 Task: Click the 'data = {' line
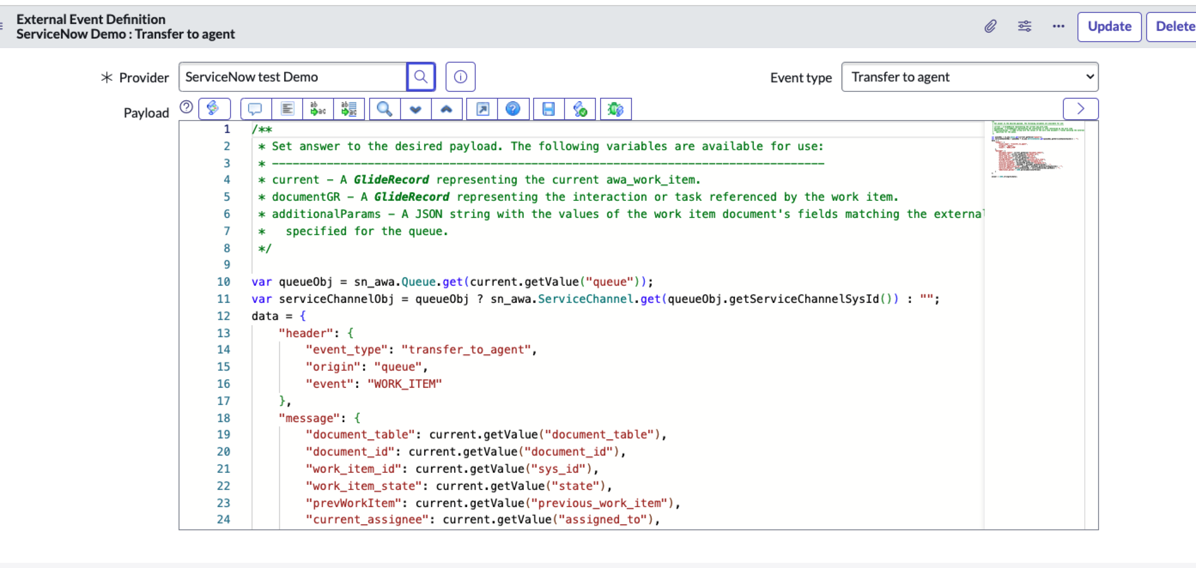(279, 316)
